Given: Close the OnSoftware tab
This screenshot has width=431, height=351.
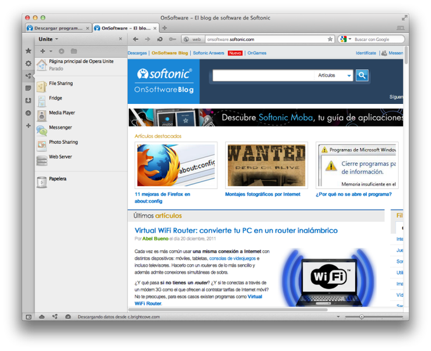Looking at the screenshot, I should coord(155,29).
